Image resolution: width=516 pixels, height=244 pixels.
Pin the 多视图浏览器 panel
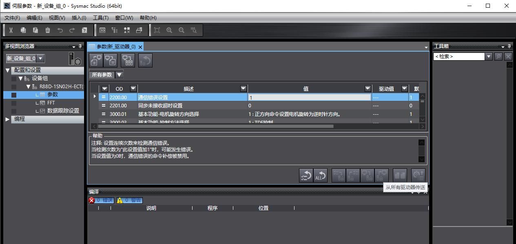coord(80,46)
